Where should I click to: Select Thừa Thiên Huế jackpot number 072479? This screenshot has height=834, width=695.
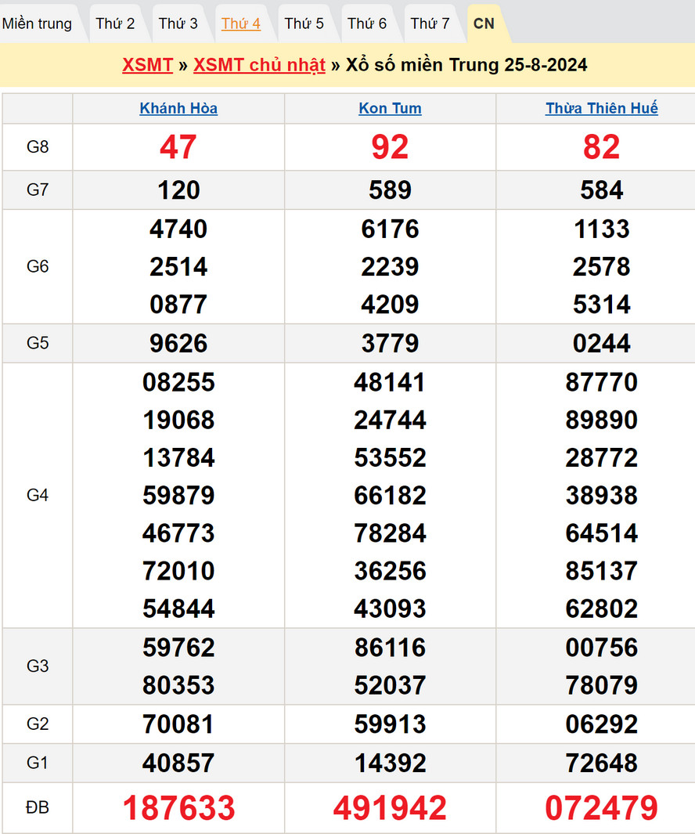601,808
